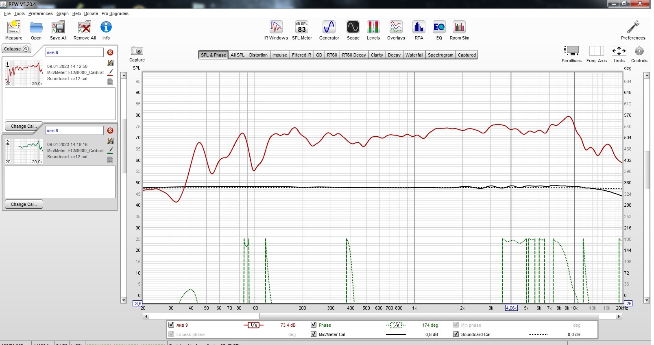Open the Scope tool
The width and height of the screenshot is (654, 345).
coord(353,27)
